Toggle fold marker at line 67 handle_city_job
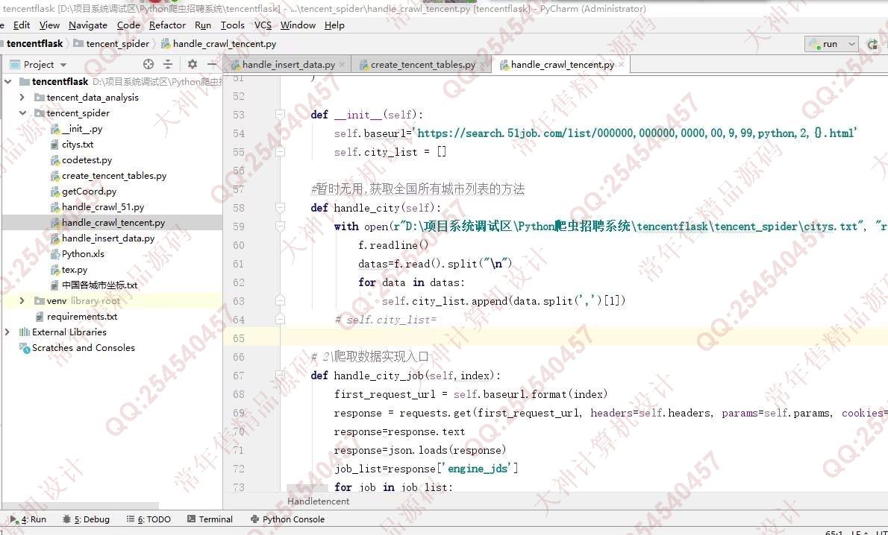The image size is (888, 535). (280, 376)
